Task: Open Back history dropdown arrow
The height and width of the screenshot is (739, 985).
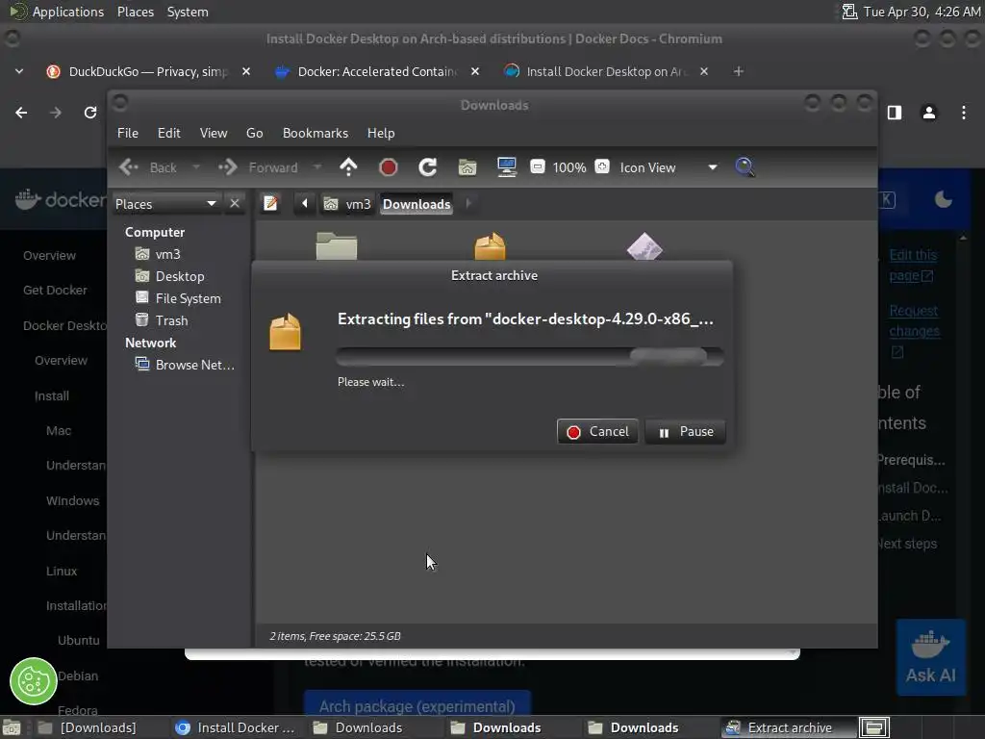Action: 196,167
